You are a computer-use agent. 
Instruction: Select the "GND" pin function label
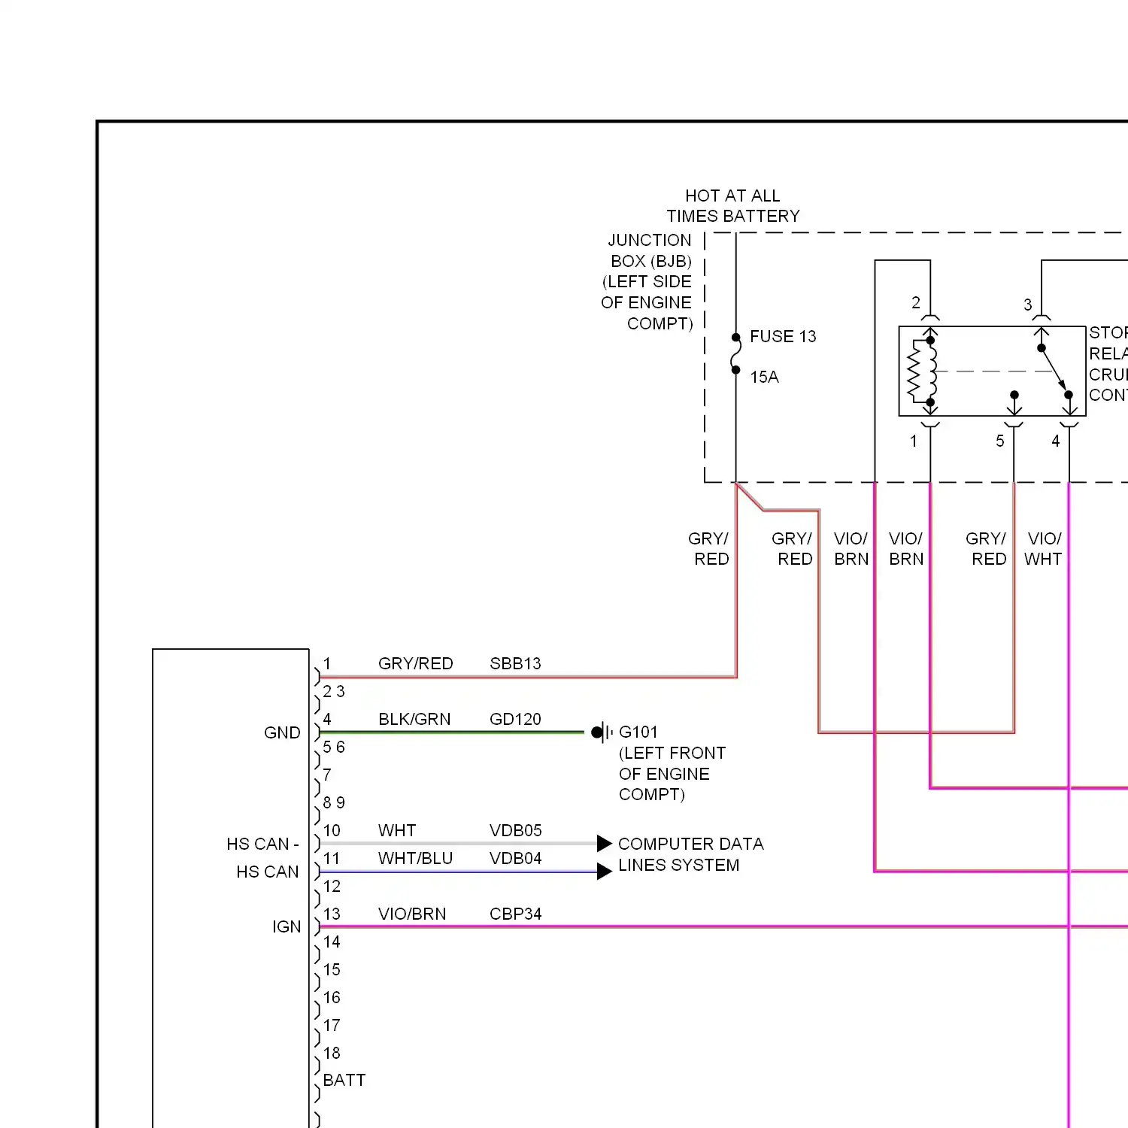tap(282, 732)
